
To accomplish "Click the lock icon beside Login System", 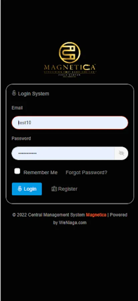I will coord(14,93).
